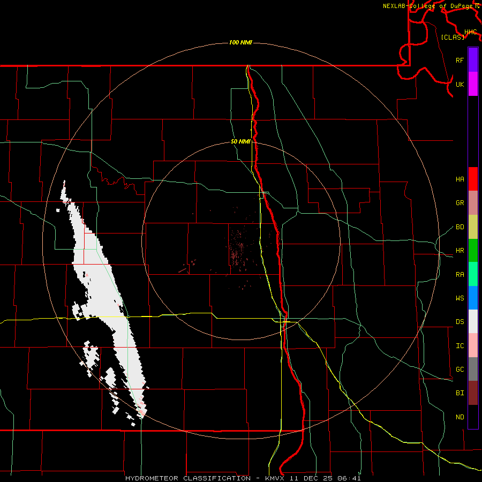
Task: Click the ND legend label
Action: coord(460,417)
